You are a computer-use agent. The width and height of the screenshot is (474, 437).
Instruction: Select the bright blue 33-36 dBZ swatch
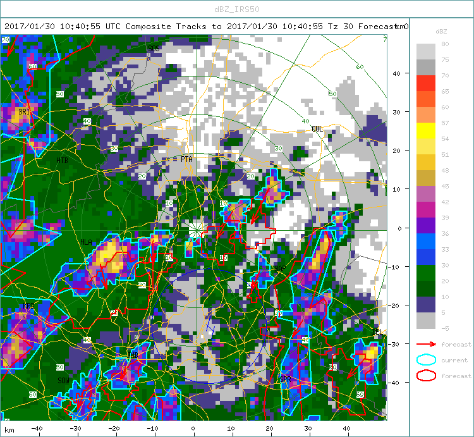point(425,242)
